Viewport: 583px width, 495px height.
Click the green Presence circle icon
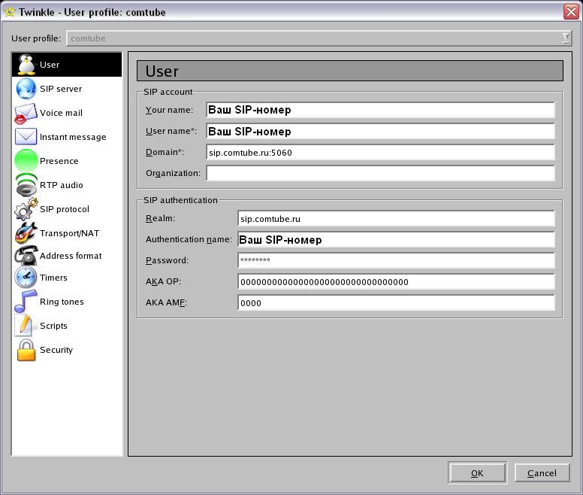coord(26,161)
